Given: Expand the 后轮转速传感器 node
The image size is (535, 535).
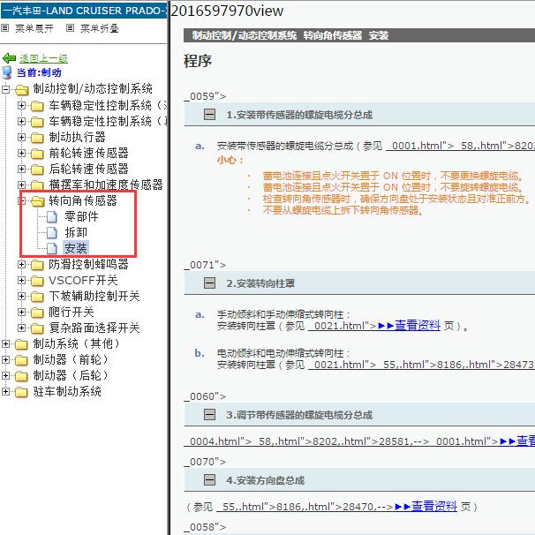Looking at the screenshot, I should click(21, 169).
